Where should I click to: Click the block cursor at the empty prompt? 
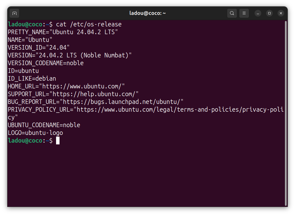[x=58, y=141]
